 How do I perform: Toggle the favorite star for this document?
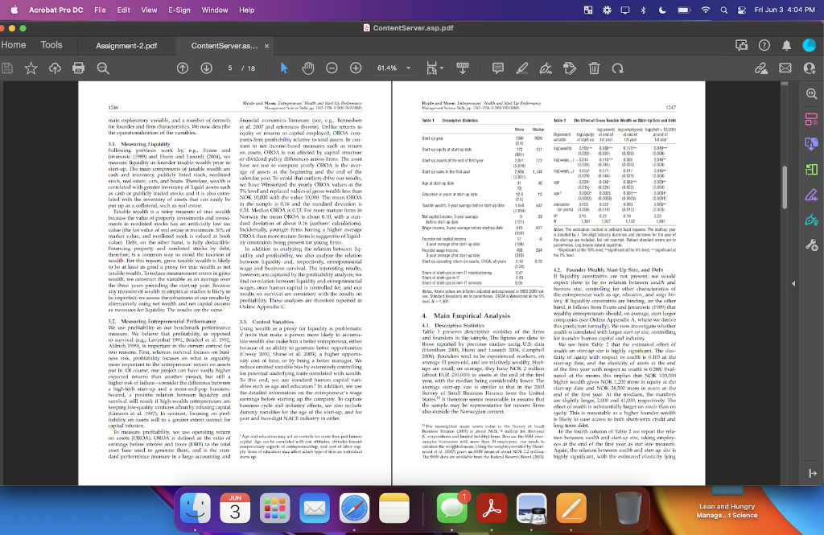tap(31, 68)
